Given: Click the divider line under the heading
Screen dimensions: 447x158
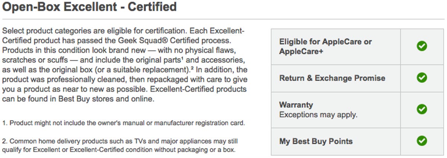Looking at the screenshot, I should (223, 19).
